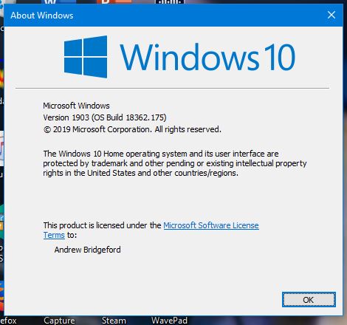Click the '© 2019 Microsoft Corporation' copyright text

(x=132, y=129)
